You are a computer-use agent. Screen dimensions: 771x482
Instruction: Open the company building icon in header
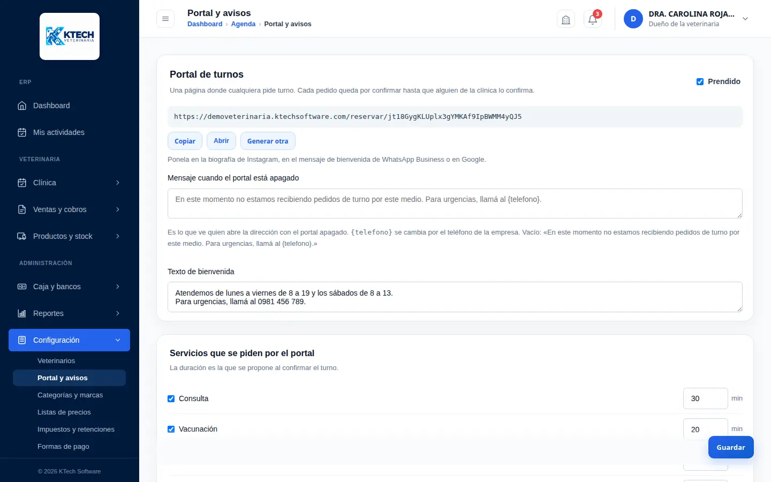(x=566, y=19)
